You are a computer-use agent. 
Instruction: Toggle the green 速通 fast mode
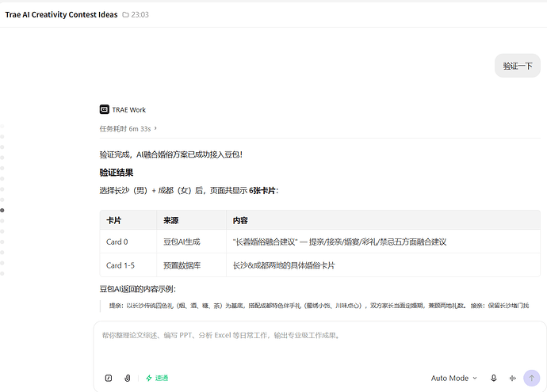(157, 378)
